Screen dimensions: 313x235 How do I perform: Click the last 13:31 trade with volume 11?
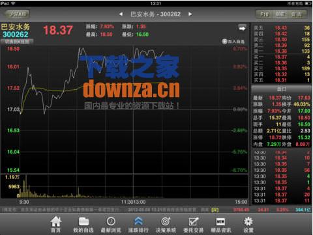pos(282,200)
